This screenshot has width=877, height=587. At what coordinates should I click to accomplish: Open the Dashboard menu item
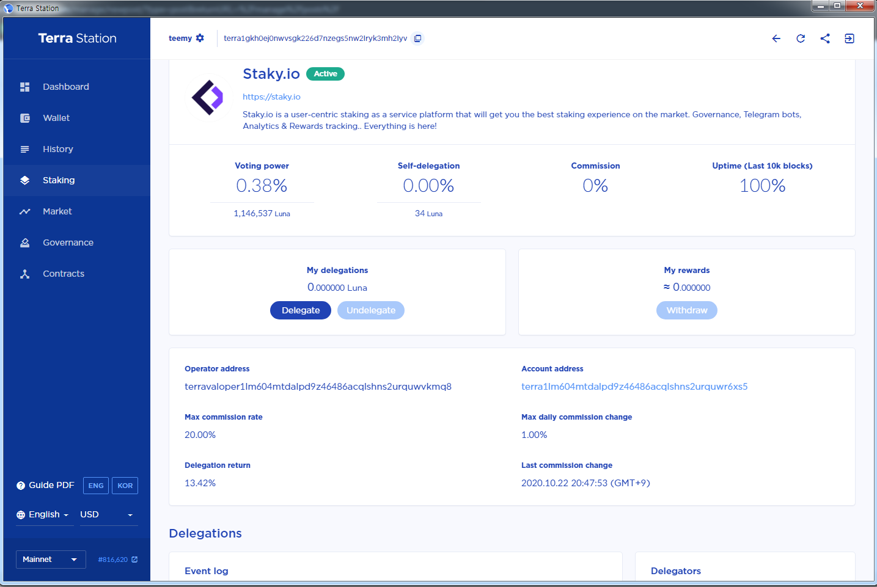pyautogui.click(x=76, y=87)
